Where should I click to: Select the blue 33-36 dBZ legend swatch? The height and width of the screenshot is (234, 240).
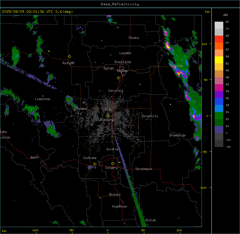click(x=219, y=101)
